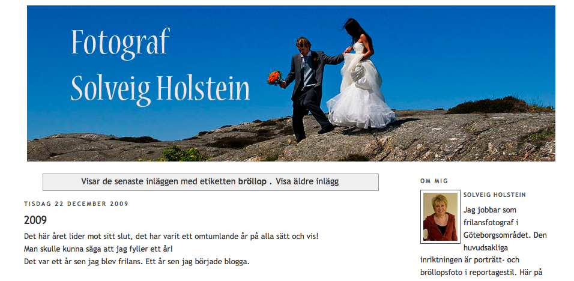574x281 pixels.
Task: Click the word "Fotograf" in the banner
Action: pos(121,43)
